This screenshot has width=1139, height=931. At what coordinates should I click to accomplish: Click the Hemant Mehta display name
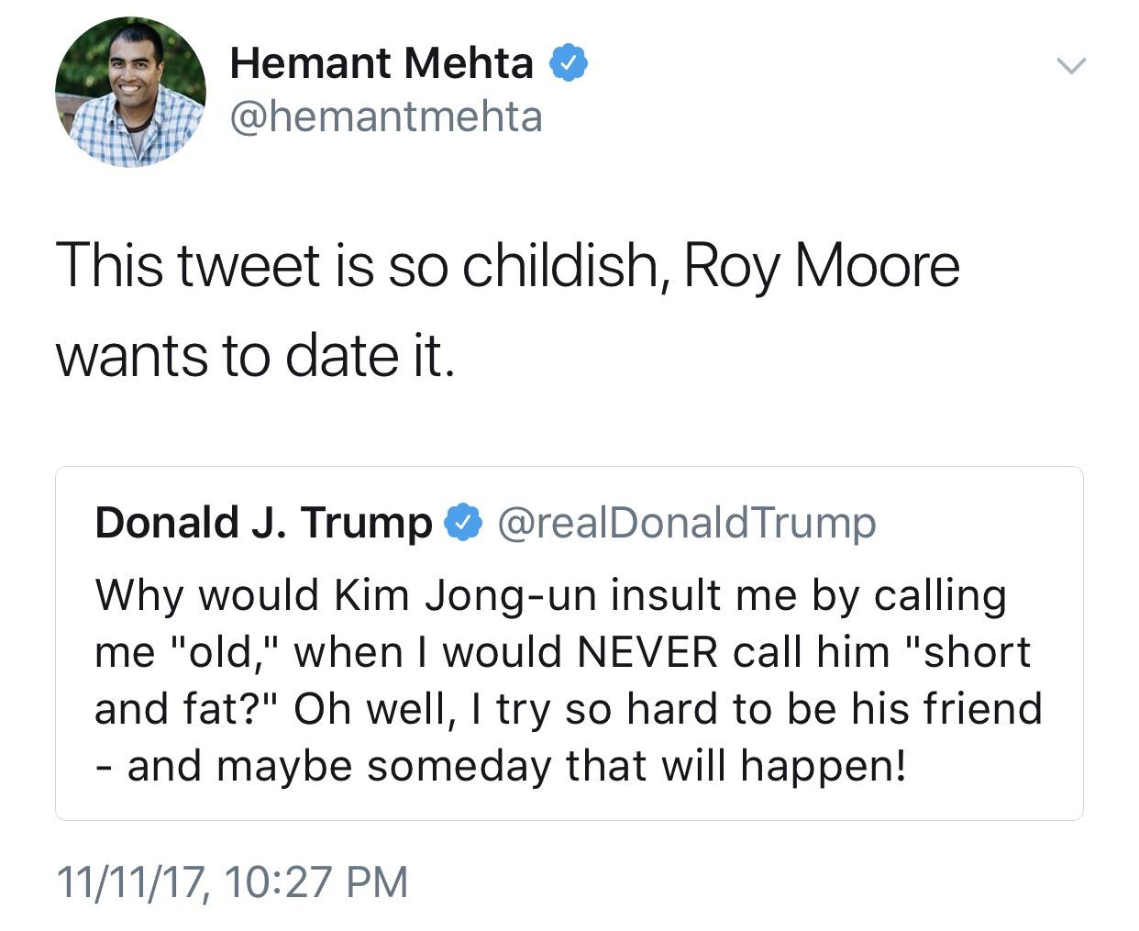[x=382, y=63]
